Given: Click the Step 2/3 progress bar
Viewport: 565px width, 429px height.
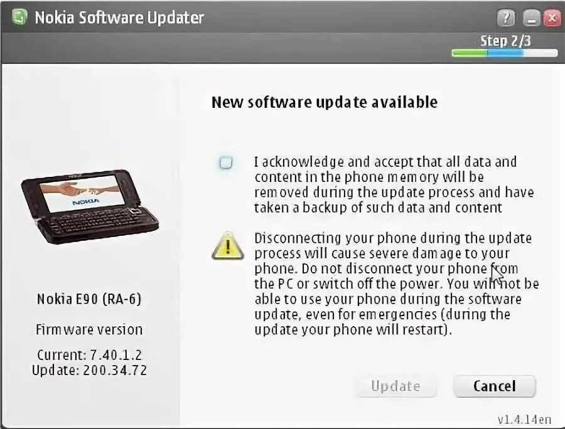Looking at the screenshot, I should (505, 53).
